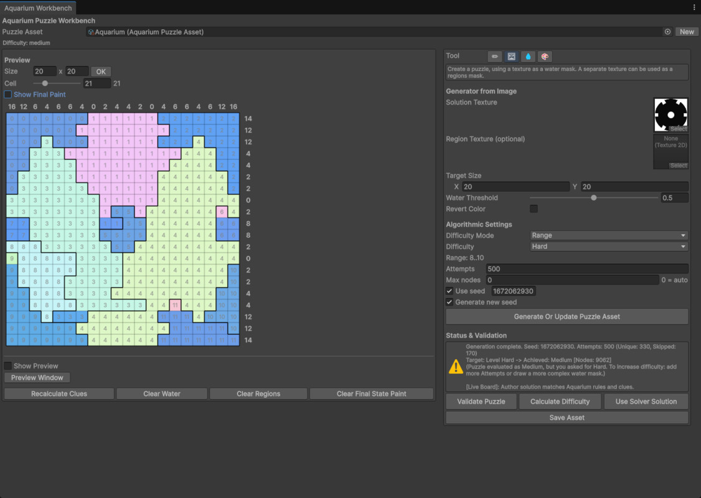The width and height of the screenshot is (701, 498).
Task: Select the water drop tool
Action: pos(528,56)
